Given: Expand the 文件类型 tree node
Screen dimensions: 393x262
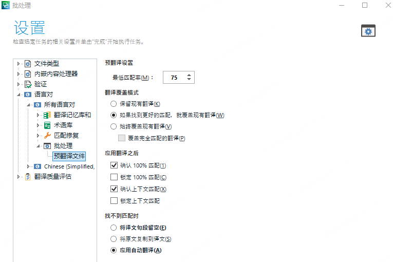Looking at the screenshot, I should (18, 64).
